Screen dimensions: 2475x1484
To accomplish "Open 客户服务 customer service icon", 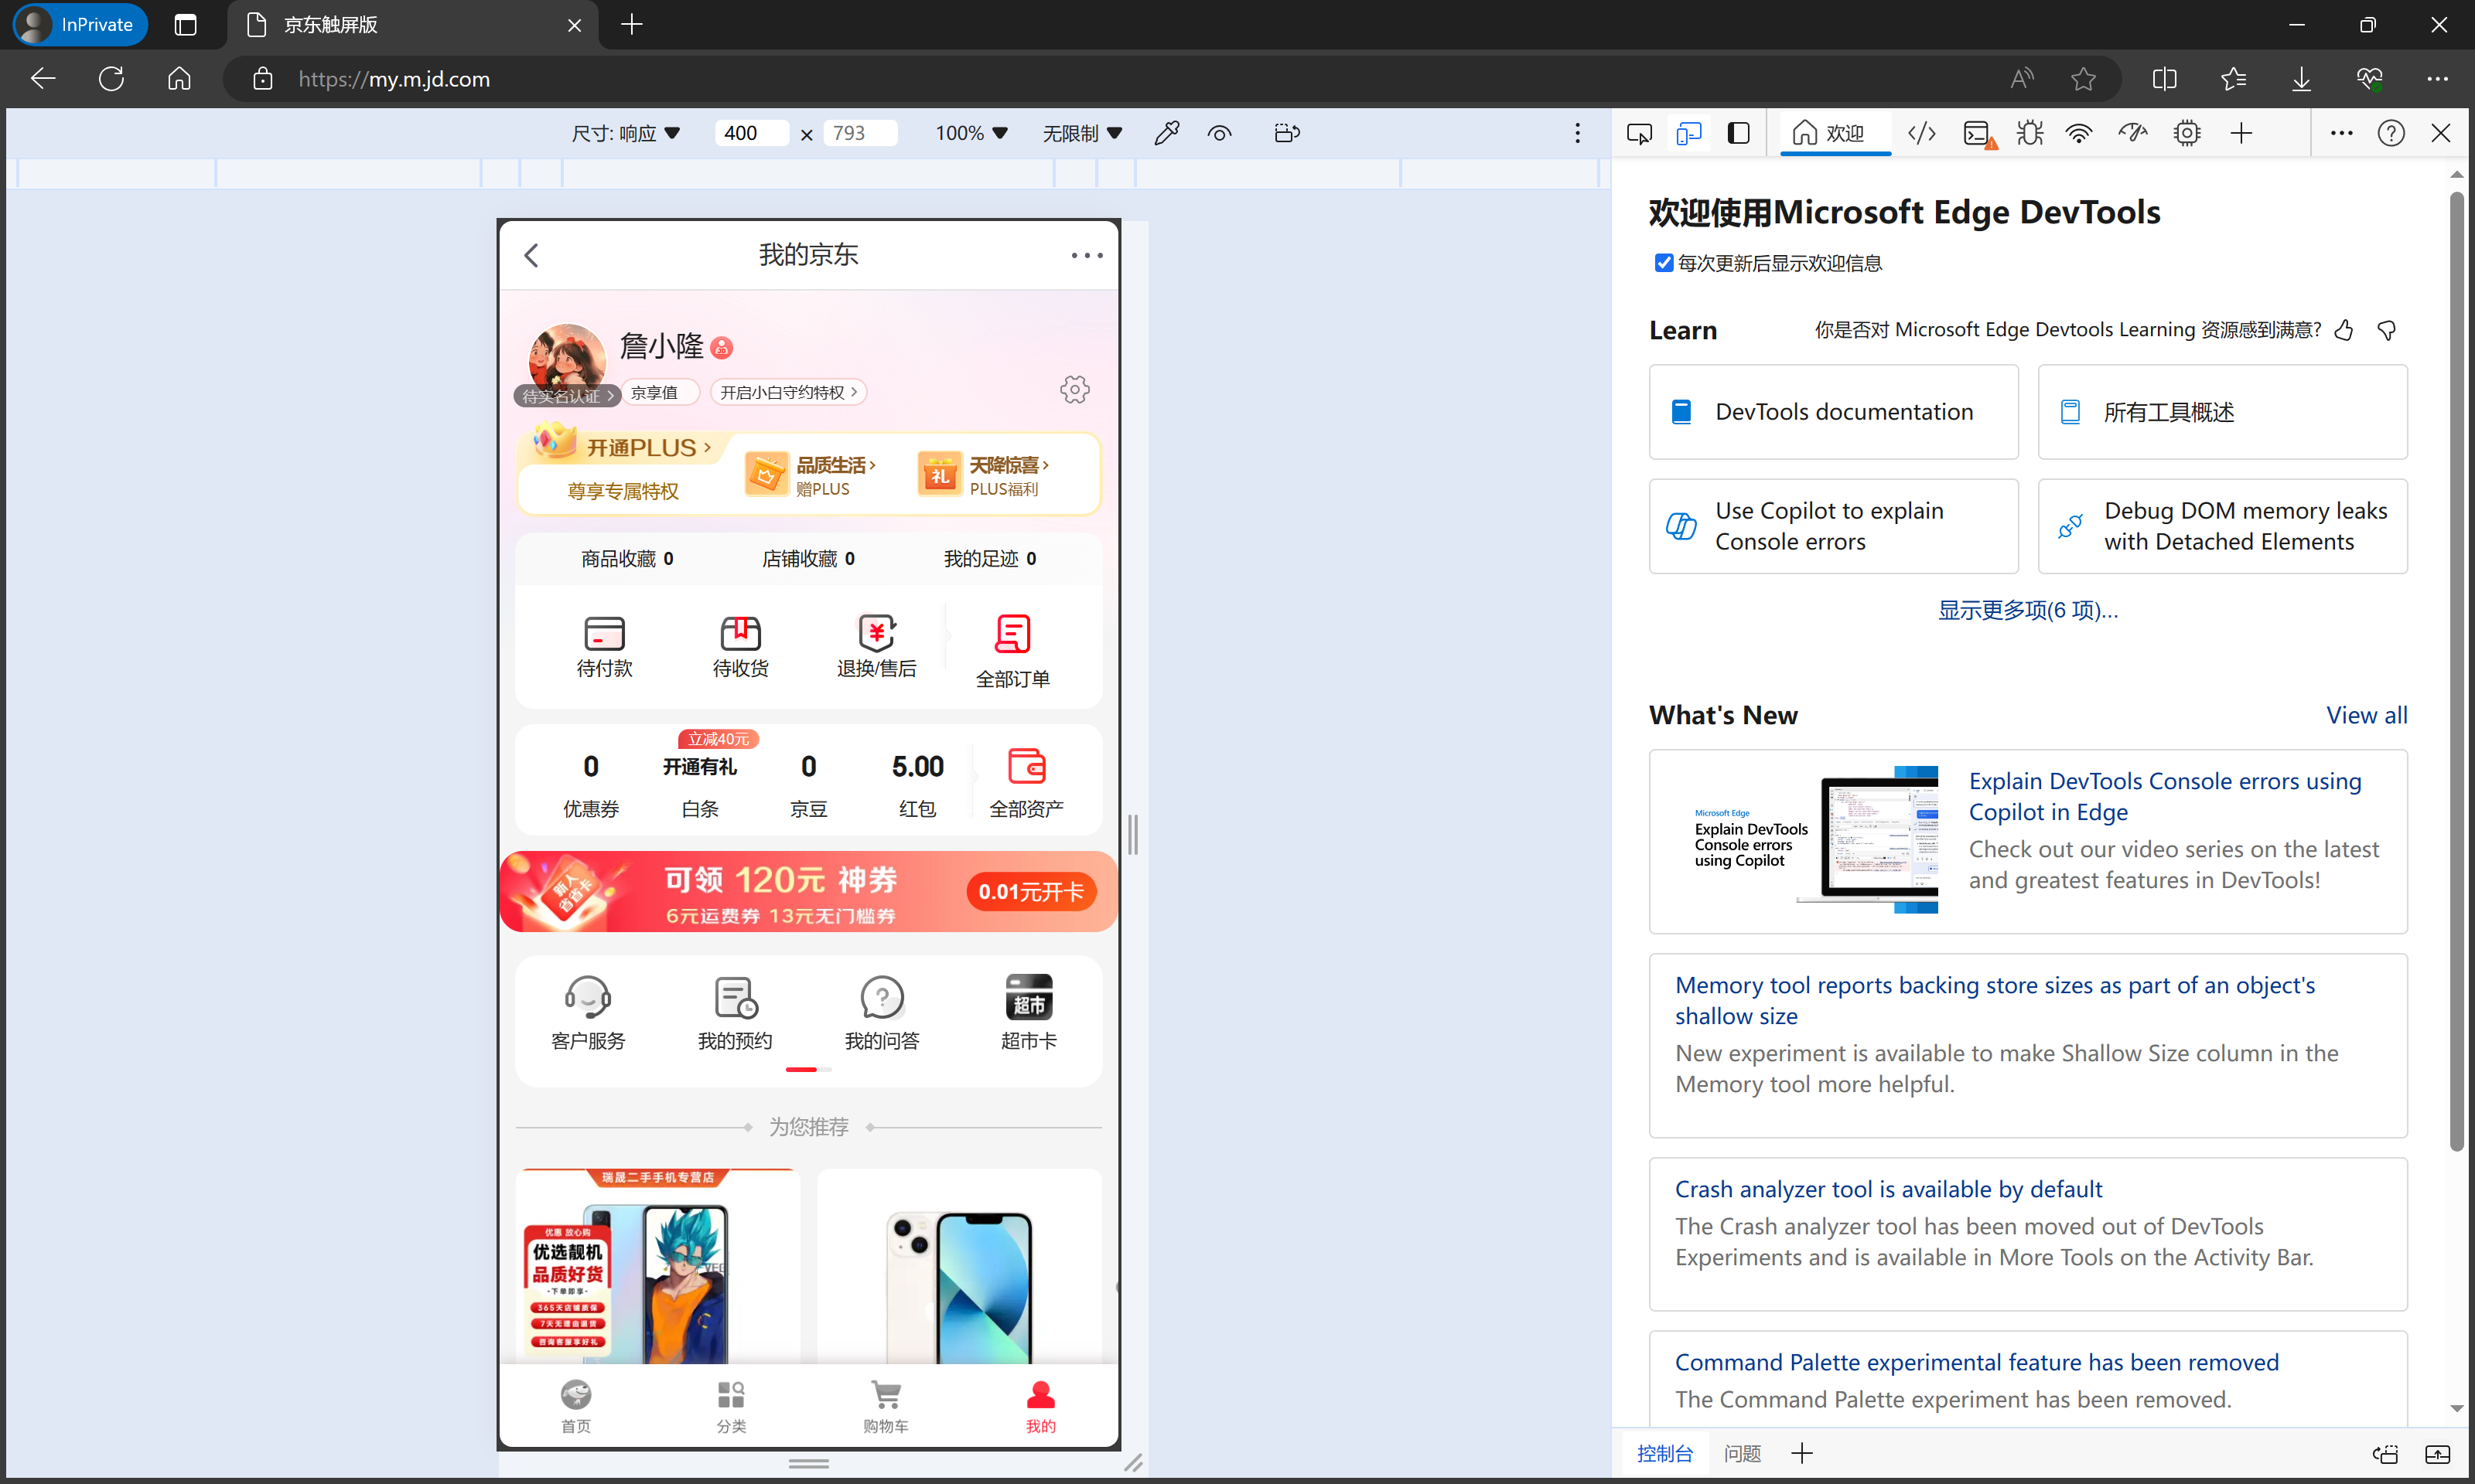I will click(x=587, y=997).
